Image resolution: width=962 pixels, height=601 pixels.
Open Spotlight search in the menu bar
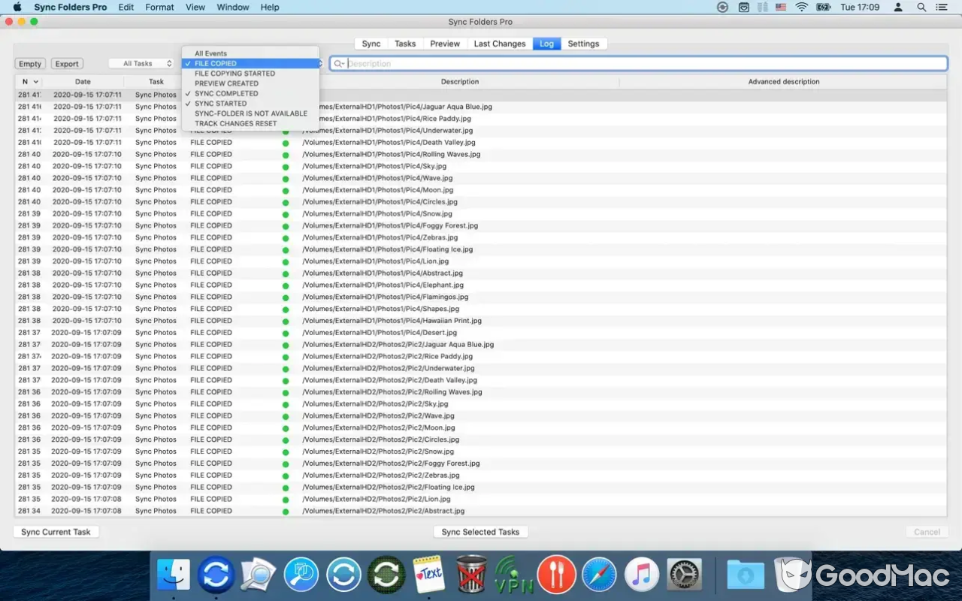pyautogui.click(x=921, y=7)
